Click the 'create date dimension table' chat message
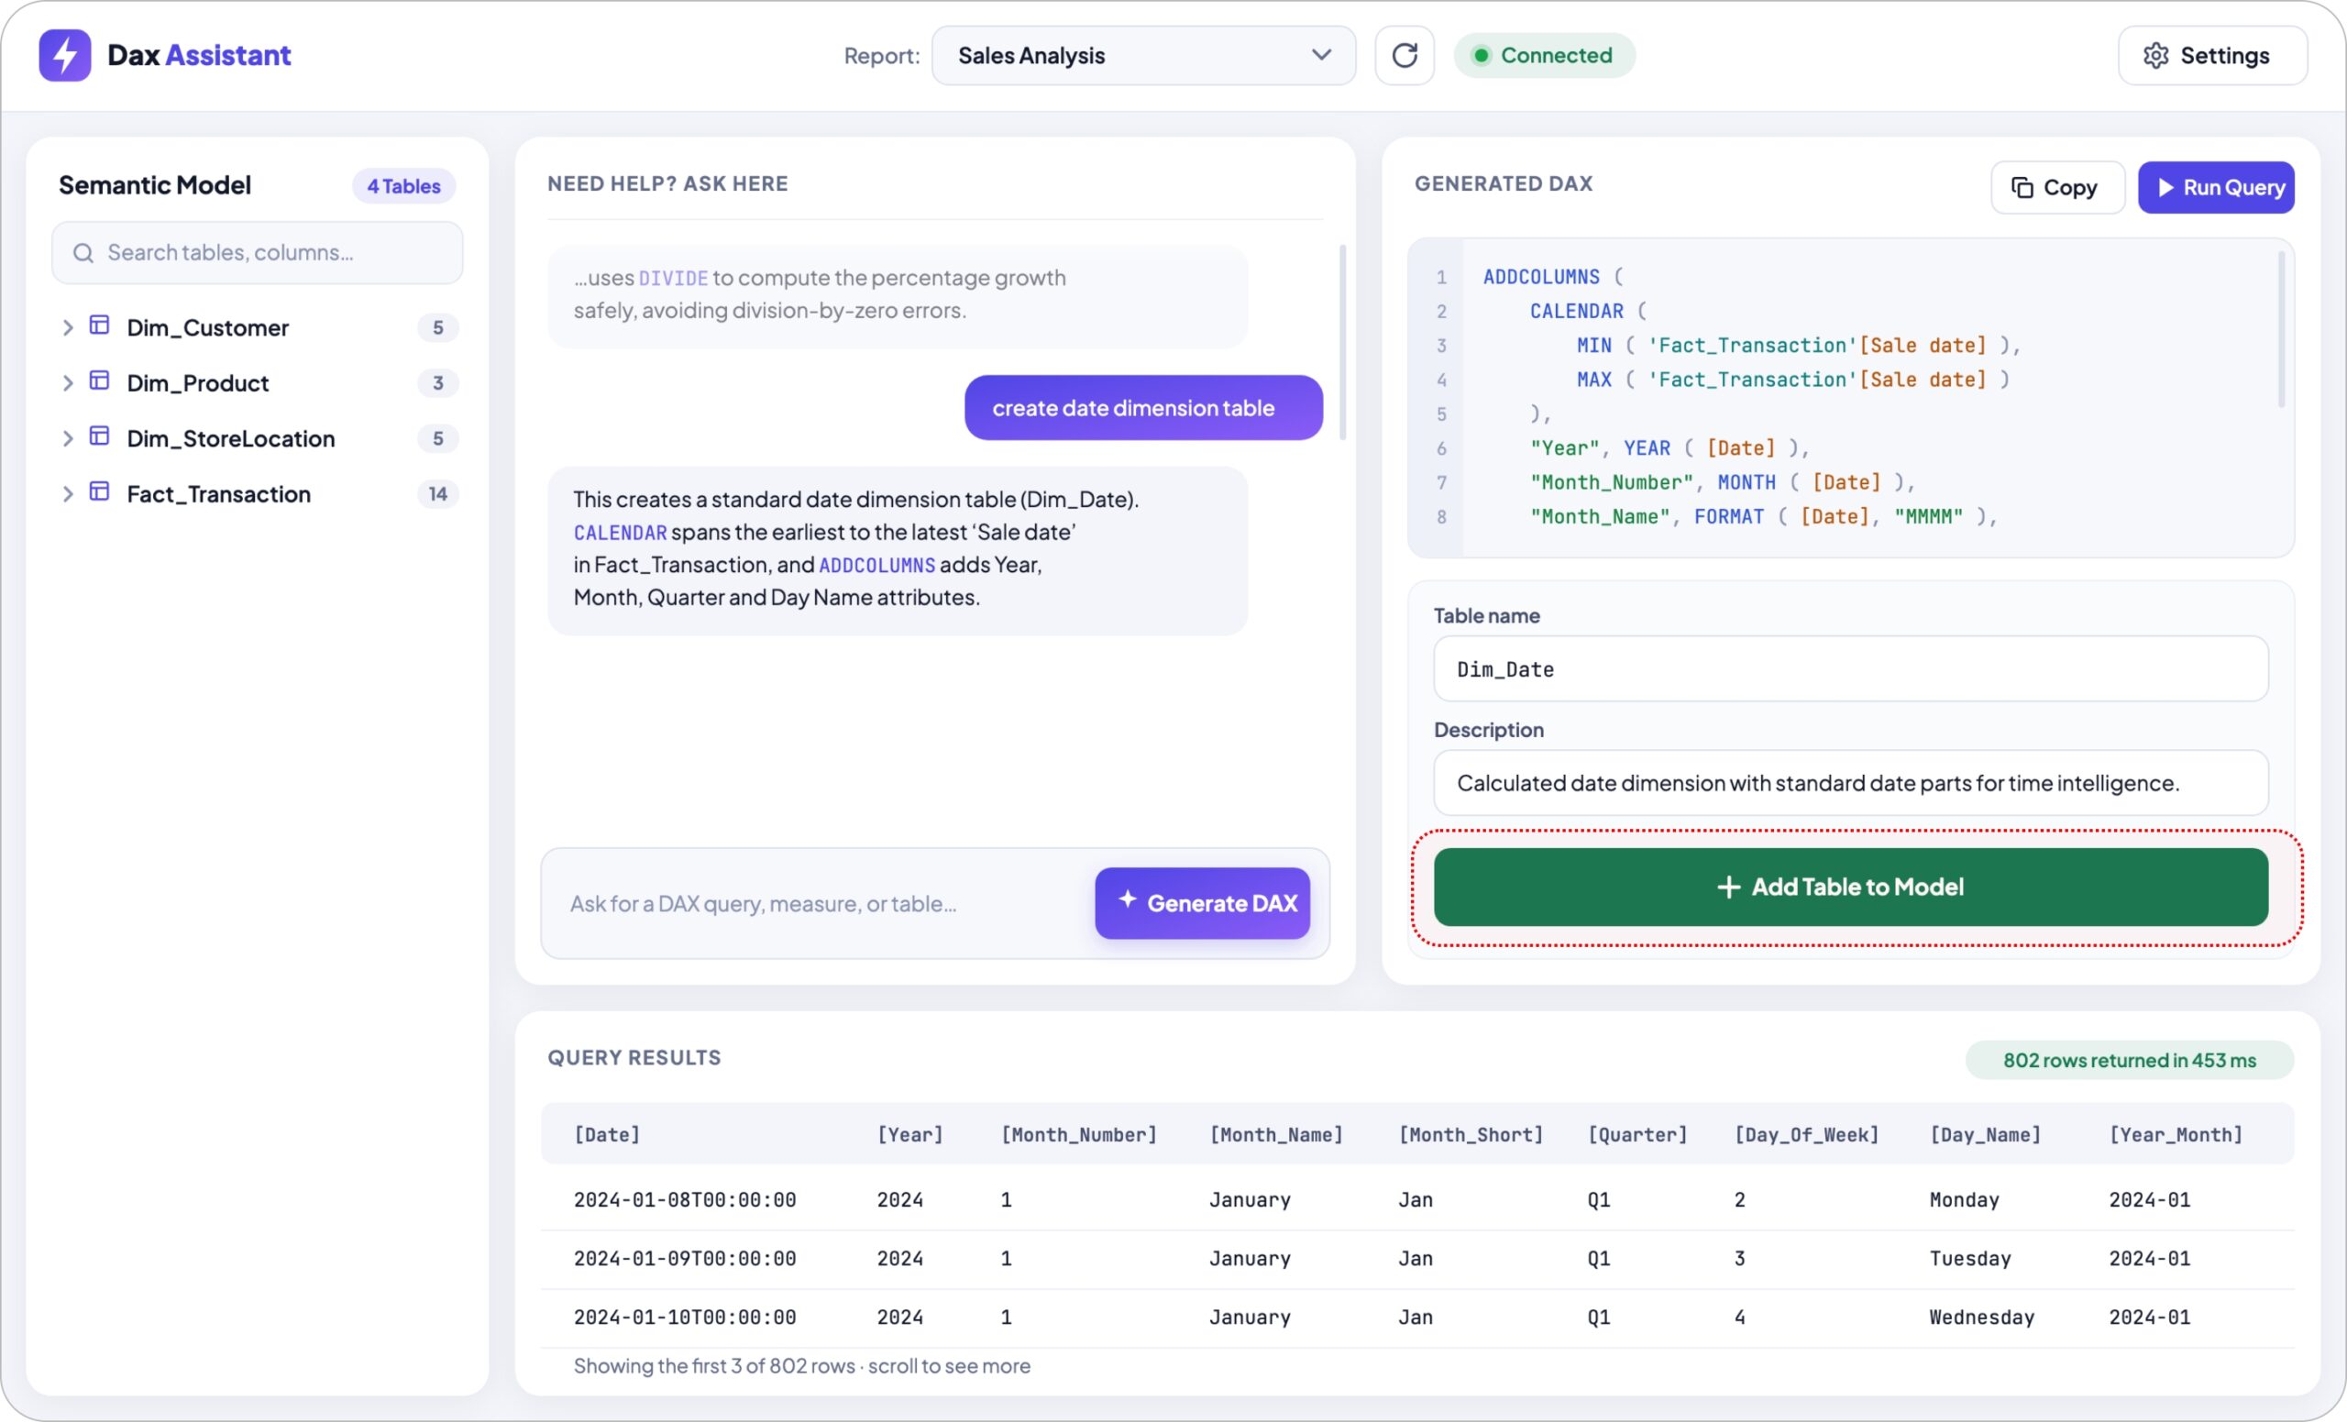 click(1143, 408)
